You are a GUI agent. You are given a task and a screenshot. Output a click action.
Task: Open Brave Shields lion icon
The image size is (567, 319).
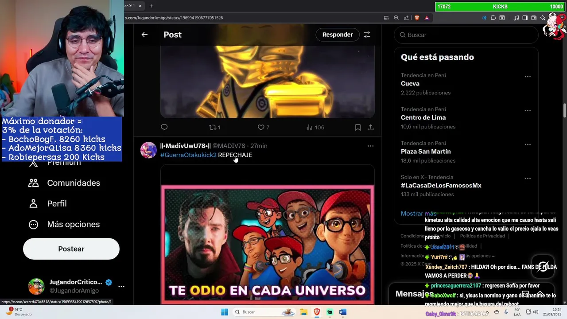(417, 18)
